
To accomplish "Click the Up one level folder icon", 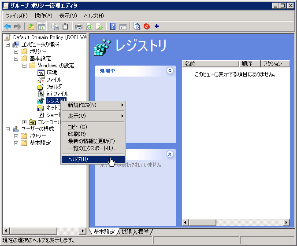I will (31, 26).
